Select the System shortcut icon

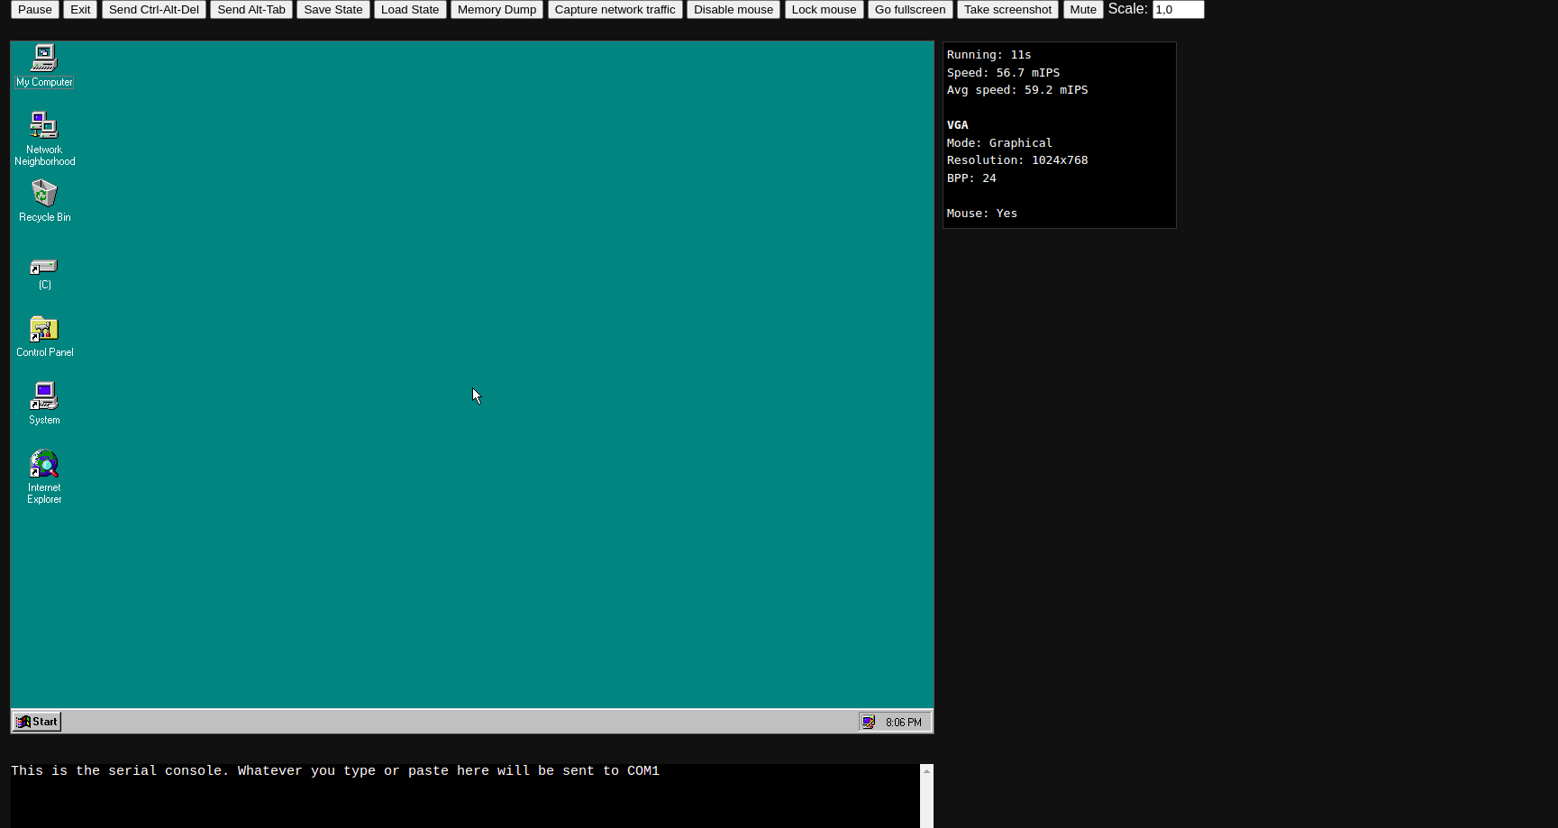(x=44, y=397)
